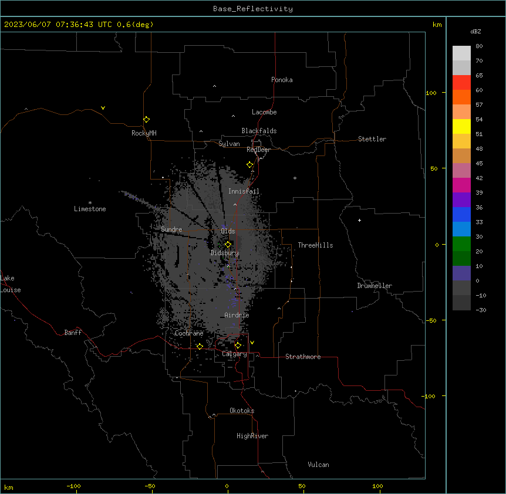The image size is (506, 494).
Task: Click the ThreeHills label
Action: [x=315, y=245]
